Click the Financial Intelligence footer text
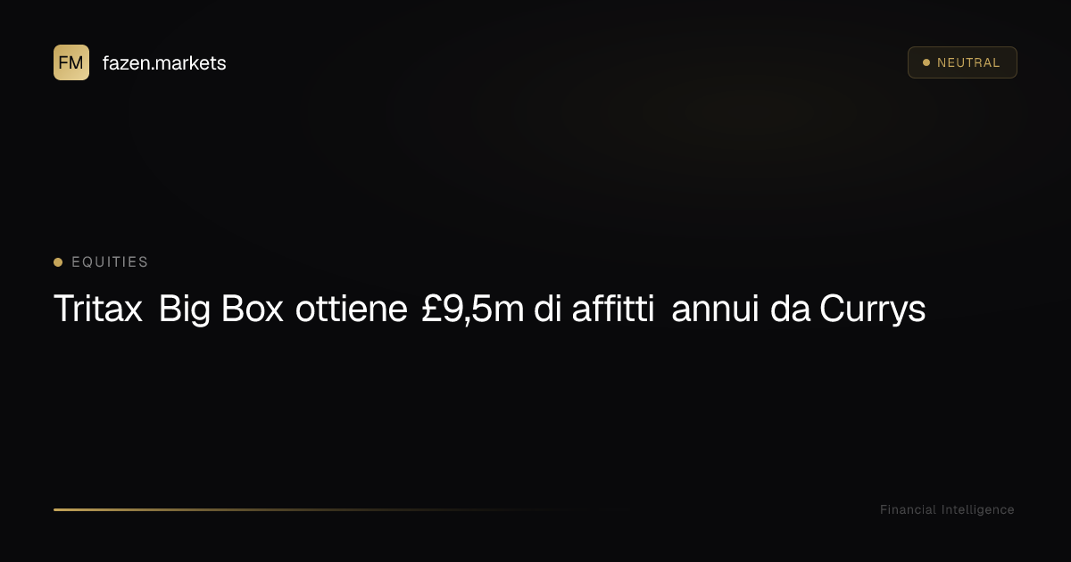The height and width of the screenshot is (562, 1071). pyautogui.click(x=947, y=510)
